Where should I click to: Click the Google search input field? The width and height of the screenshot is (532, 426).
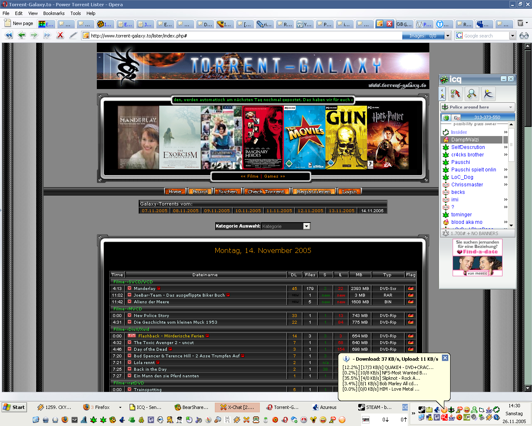486,36
